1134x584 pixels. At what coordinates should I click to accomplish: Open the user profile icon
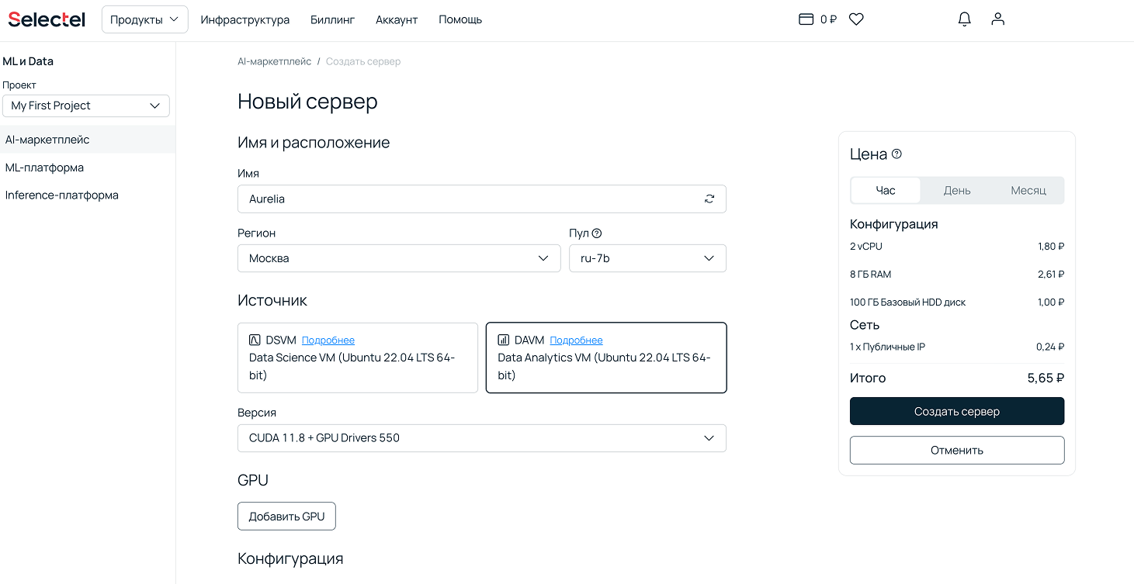point(997,19)
